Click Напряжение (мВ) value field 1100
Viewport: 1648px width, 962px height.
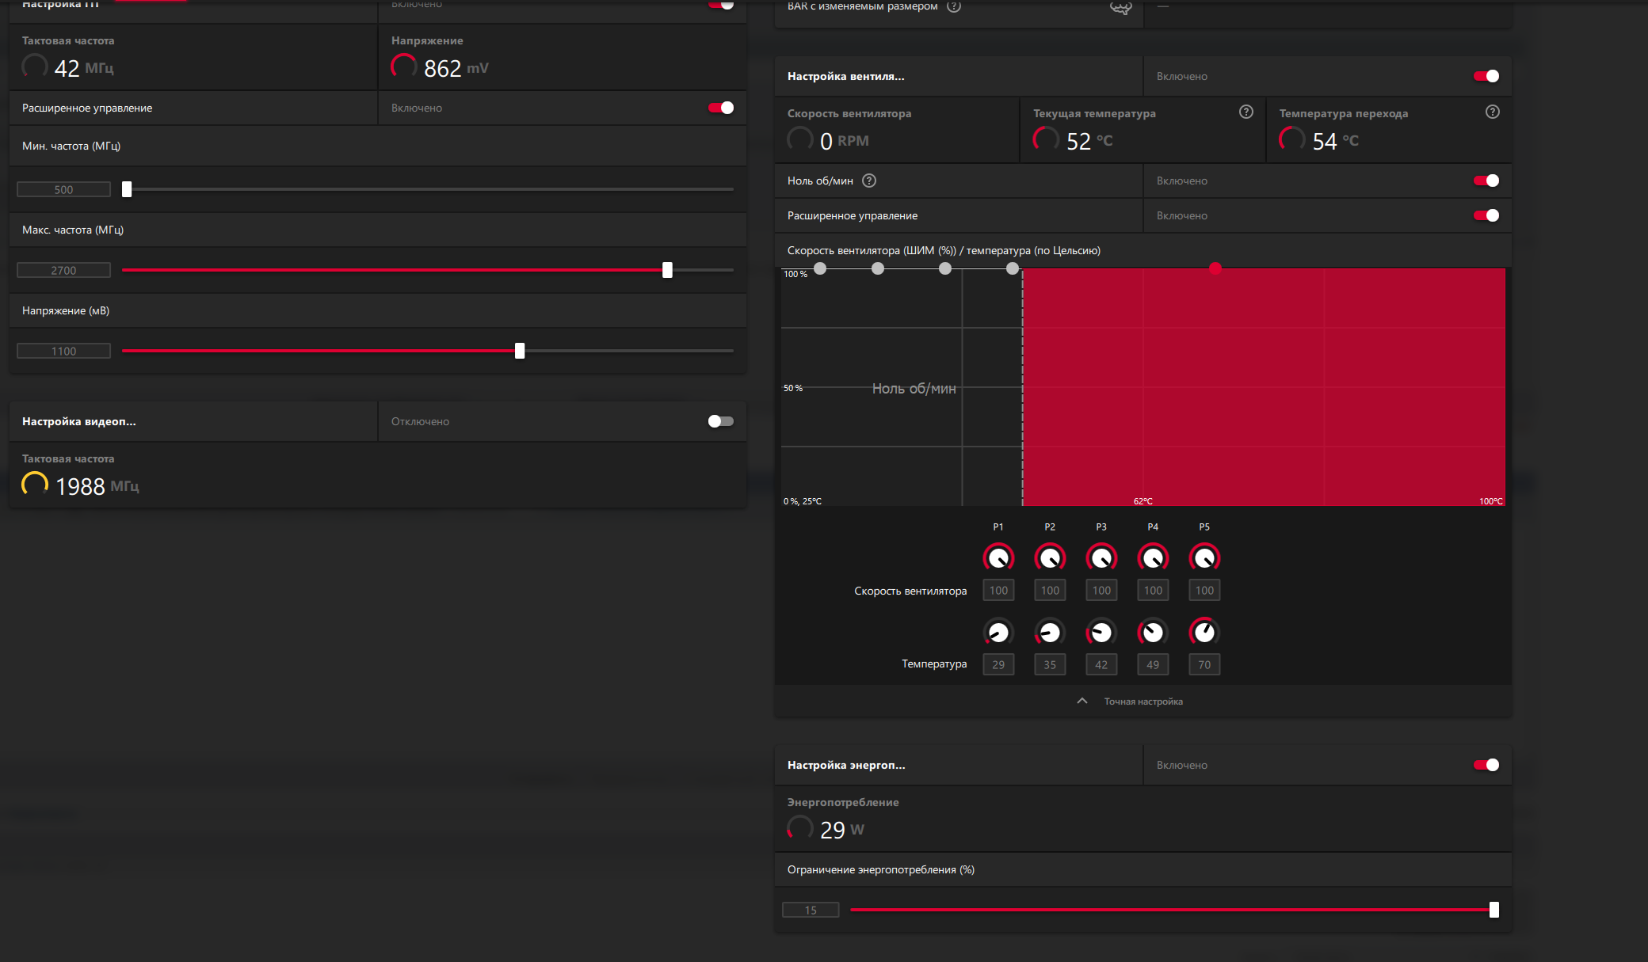point(63,351)
